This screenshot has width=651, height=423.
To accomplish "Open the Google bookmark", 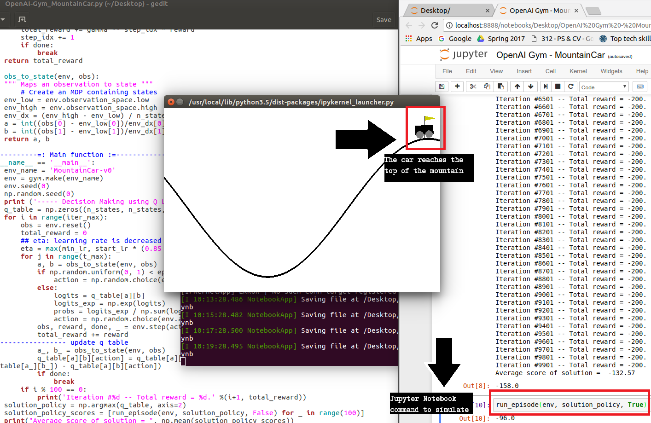I will 455,39.
